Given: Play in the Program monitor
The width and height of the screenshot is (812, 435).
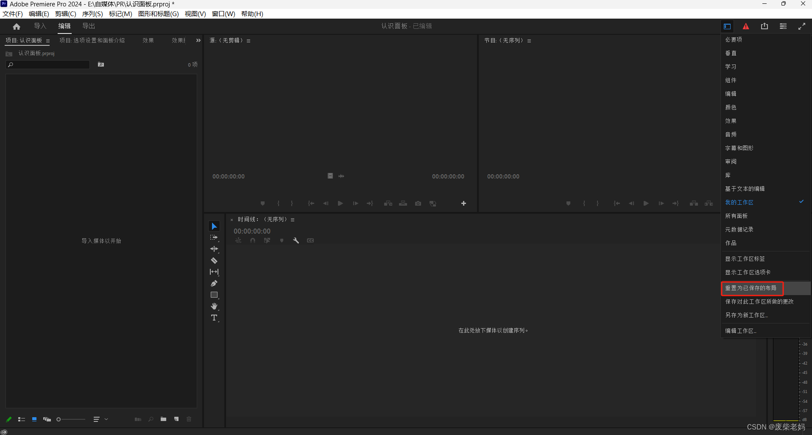Looking at the screenshot, I should pos(646,204).
